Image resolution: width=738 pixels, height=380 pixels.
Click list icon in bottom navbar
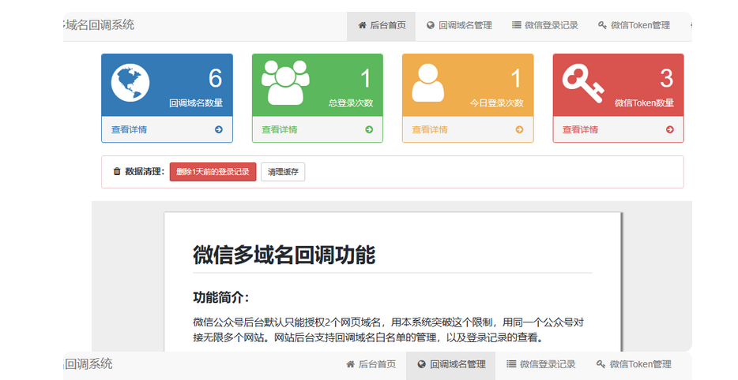coord(511,364)
